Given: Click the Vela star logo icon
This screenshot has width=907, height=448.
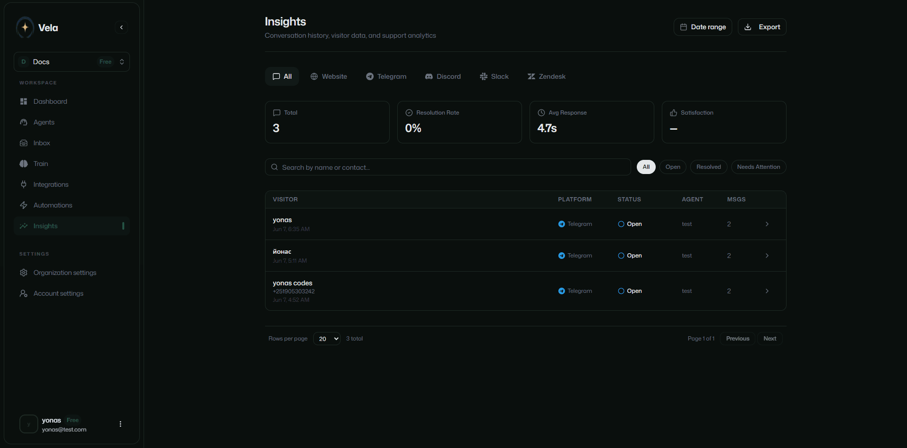Looking at the screenshot, I should point(25,27).
